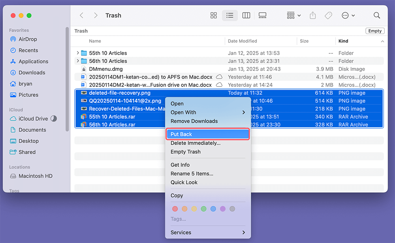Image resolution: width=395 pixels, height=243 pixels.
Task: Open the Finder search magnifier
Action: pos(377,15)
